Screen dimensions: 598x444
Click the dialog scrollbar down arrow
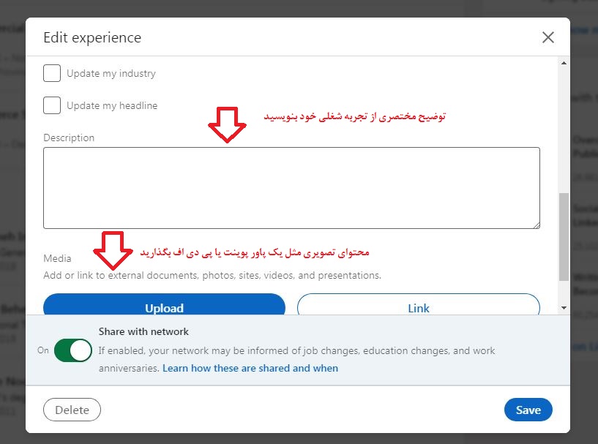click(564, 308)
